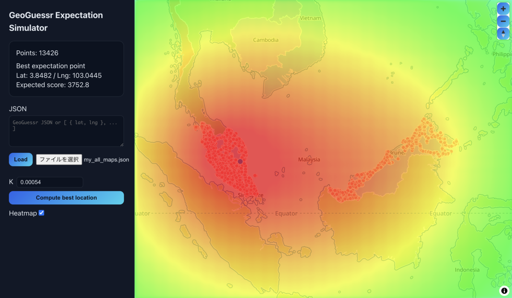The height and width of the screenshot is (298, 512).
Task: Click the K value input field
Action: 49,182
